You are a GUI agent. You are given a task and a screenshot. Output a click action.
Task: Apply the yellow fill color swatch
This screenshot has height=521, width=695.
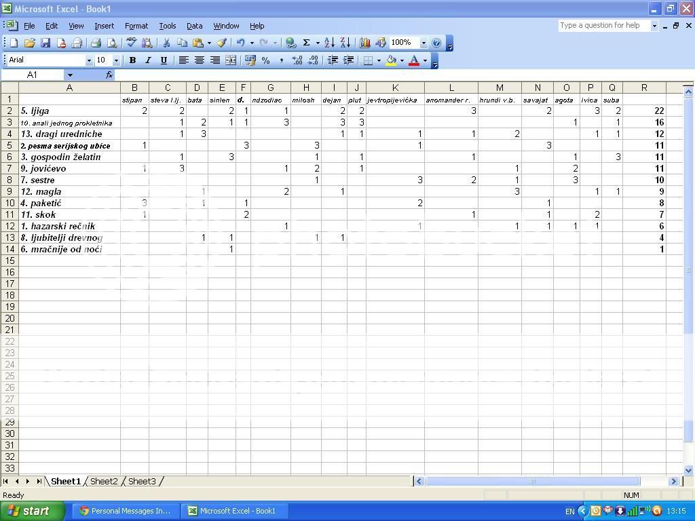click(391, 60)
